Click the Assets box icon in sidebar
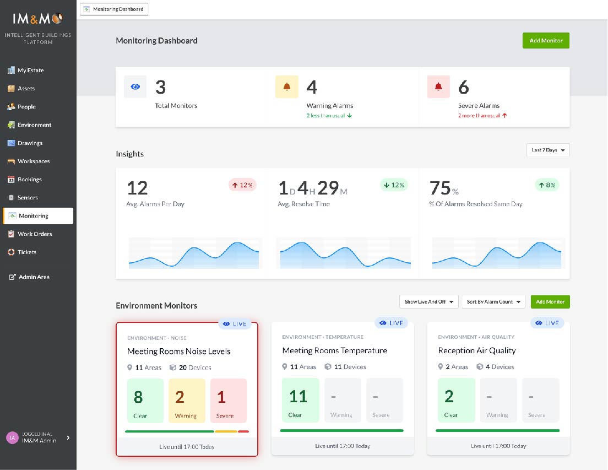This screenshot has width=608, height=470. pos(11,89)
